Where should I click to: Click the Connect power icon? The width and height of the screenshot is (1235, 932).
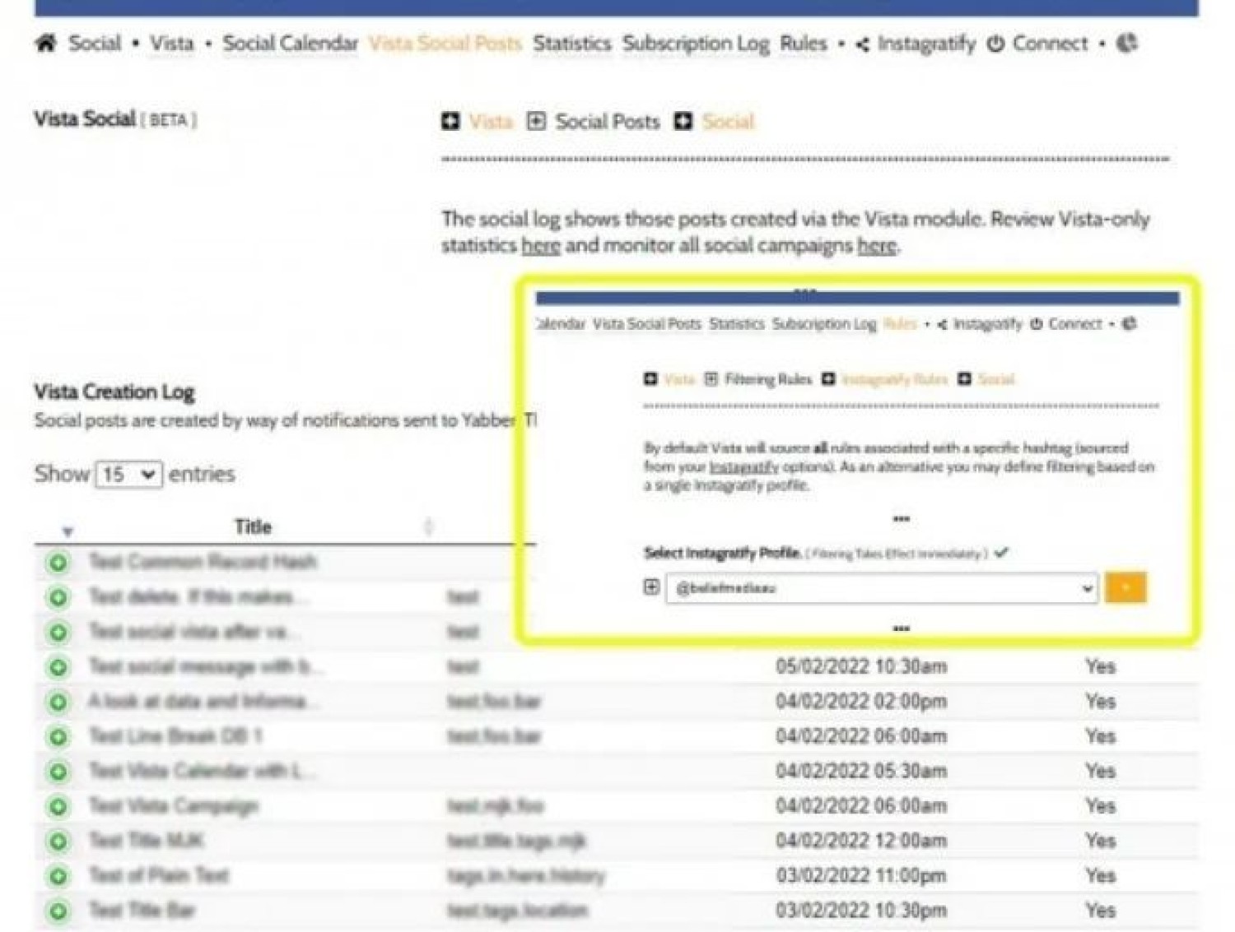pos(995,44)
